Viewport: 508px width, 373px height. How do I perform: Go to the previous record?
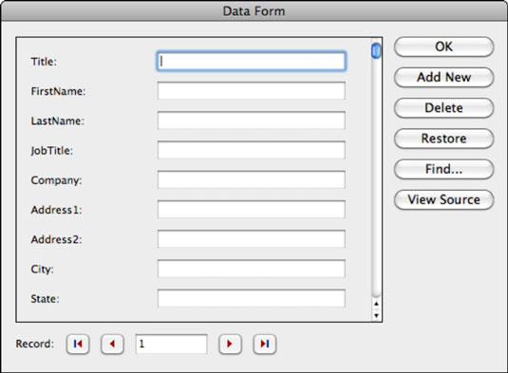(112, 344)
